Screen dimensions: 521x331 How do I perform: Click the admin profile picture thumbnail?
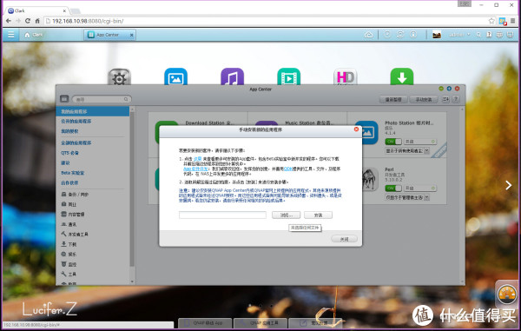point(437,35)
